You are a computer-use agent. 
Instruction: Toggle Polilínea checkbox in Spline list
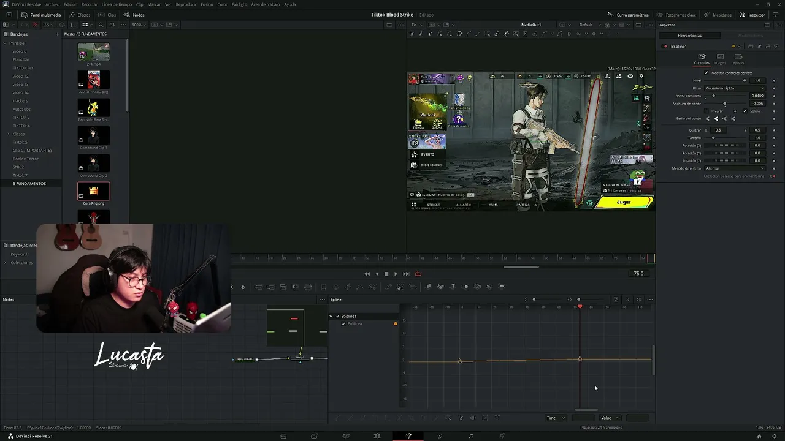343,323
